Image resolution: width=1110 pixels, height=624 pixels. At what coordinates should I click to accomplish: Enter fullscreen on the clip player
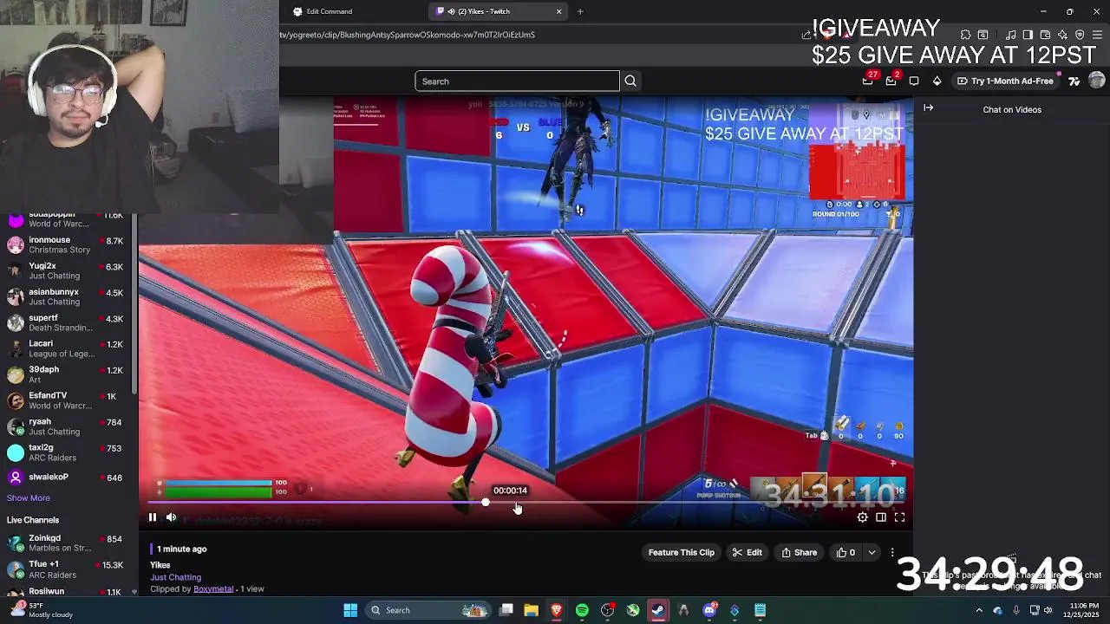coord(899,517)
